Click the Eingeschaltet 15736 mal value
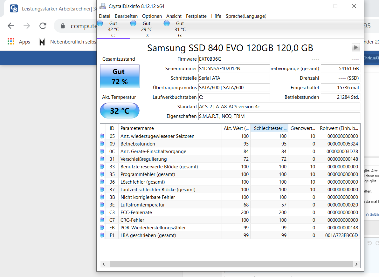This screenshot has height=277, width=379. (x=341, y=88)
